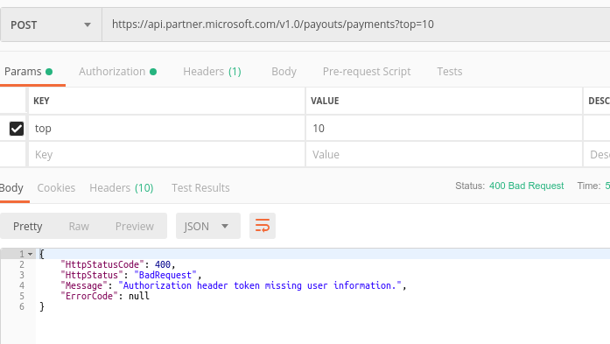Open the Test Results tab

200,188
